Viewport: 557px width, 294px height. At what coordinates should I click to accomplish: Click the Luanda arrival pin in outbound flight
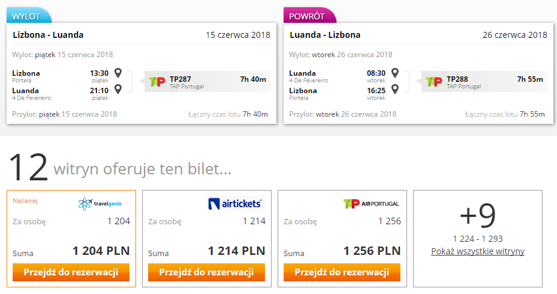(x=118, y=88)
